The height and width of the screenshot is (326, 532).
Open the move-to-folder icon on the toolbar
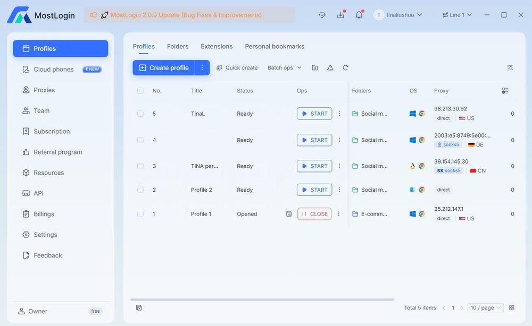[x=314, y=67]
